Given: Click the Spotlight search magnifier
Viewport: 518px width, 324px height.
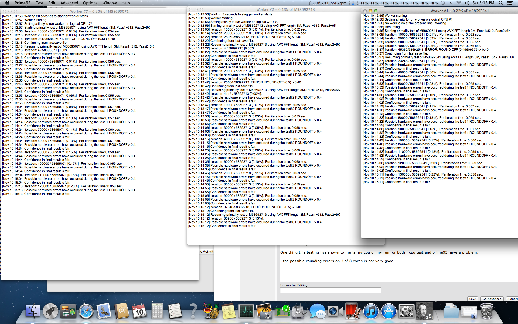Looking at the screenshot, I should point(501,3).
